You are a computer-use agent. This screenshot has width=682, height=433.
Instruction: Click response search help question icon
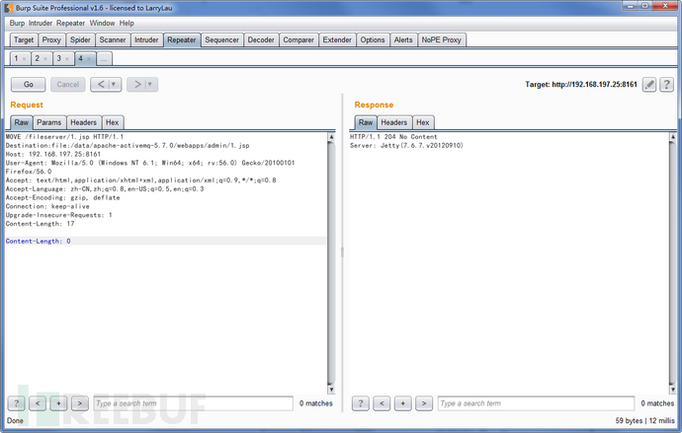point(360,403)
